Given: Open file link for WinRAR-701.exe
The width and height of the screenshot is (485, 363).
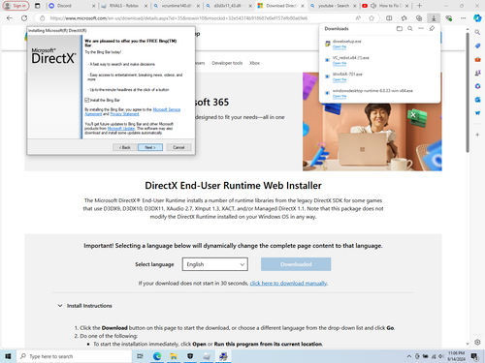Looking at the screenshot, I should coord(339,79).
